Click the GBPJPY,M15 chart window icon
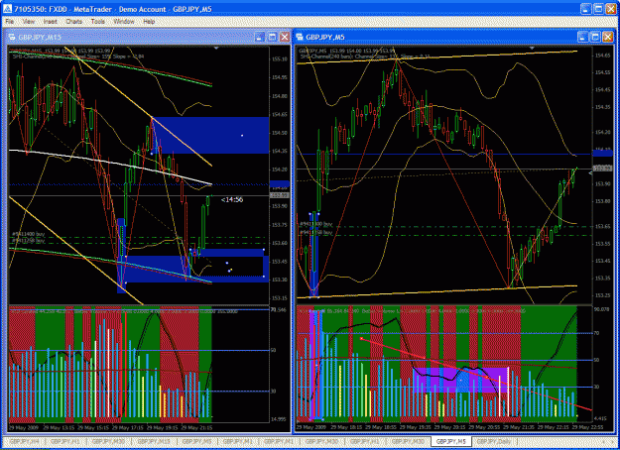Viewport: 620px width, 450px height. click(x=12, y=37)
